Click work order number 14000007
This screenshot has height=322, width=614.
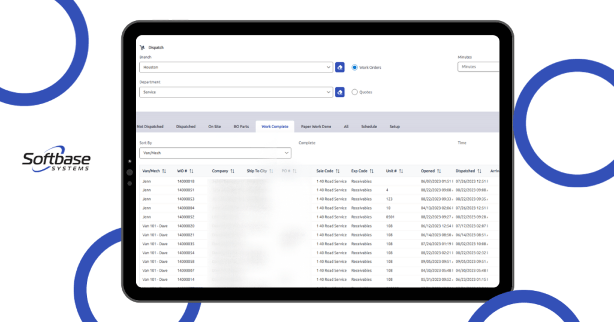[186, 271]
